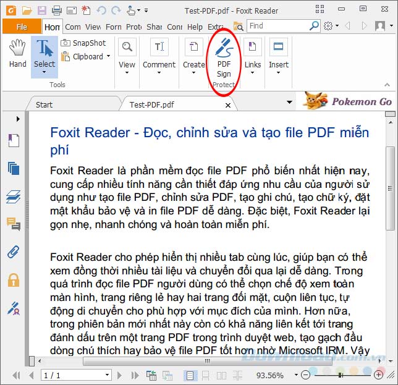Open the Comments side panel
Image resolution: width=398 pixels, height=385 pixels.
(x=14, y=224)
